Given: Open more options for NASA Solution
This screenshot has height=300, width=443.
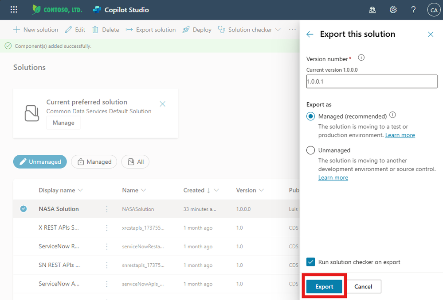Looking at the screenshot, I should [x=107, y=209].
